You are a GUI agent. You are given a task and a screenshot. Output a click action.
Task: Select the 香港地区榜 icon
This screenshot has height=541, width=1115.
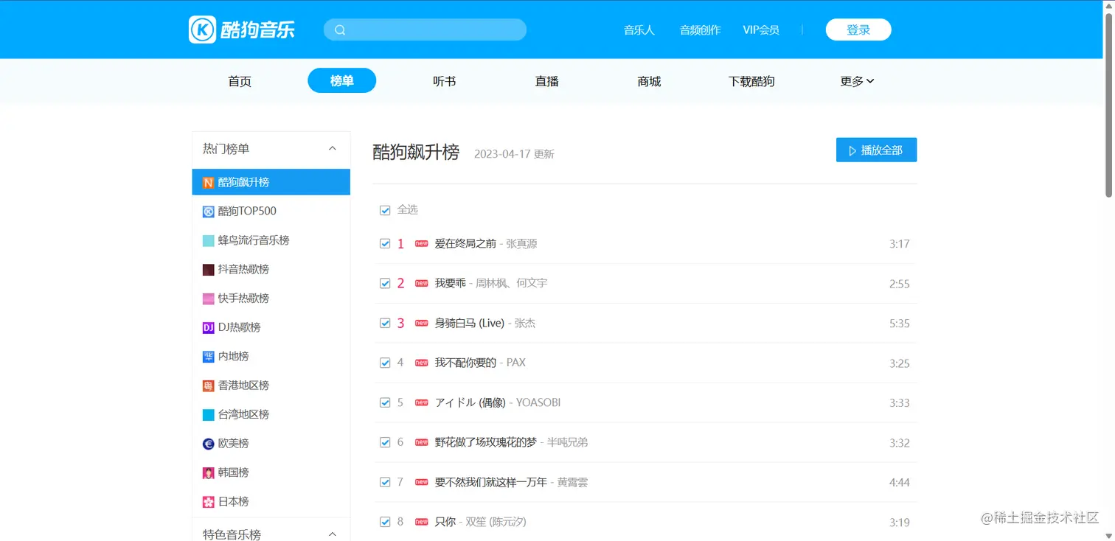tap(208, 385)
